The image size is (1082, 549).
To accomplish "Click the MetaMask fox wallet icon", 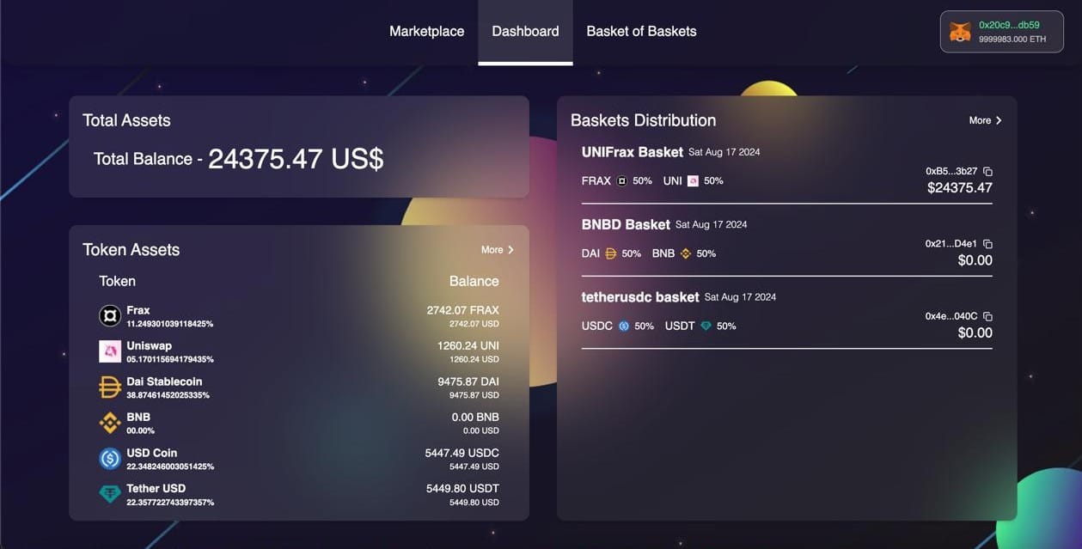I will coord(959,32).
